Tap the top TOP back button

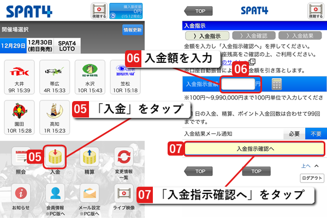[x=198, y=11]
